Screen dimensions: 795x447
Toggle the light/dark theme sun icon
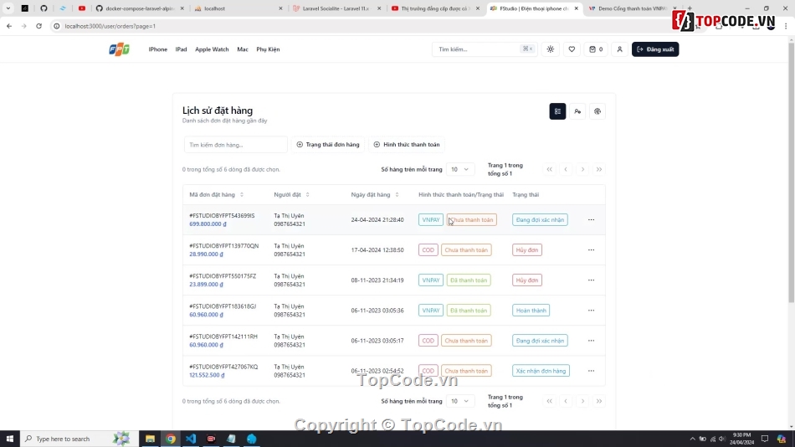550,49
